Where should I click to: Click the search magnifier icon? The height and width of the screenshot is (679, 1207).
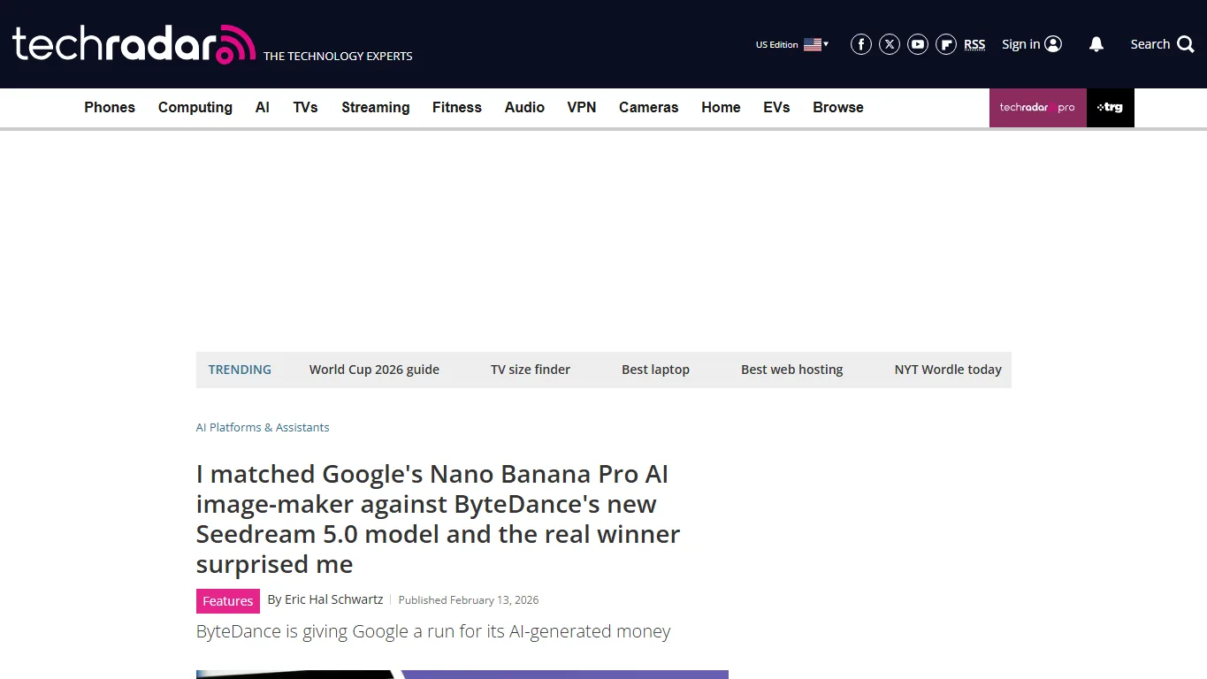(x=1186, y=44)
